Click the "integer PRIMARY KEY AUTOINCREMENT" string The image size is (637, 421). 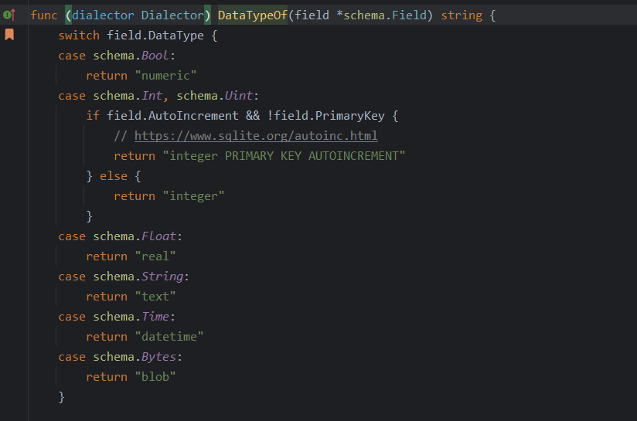284,156
